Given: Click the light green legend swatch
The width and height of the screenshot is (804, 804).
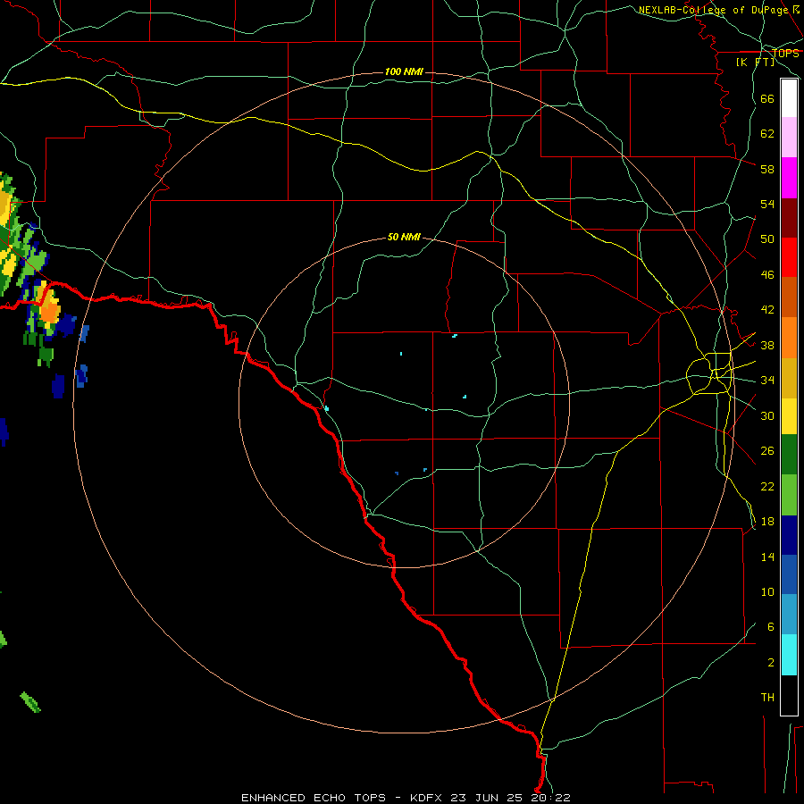Looking at the screenshot, I should pos(789,495).
